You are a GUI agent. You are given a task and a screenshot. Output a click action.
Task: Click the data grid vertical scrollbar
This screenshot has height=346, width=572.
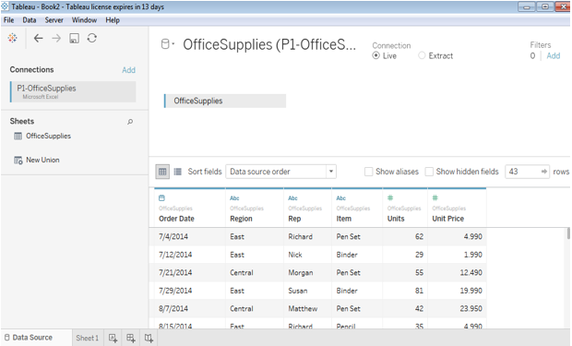coord(568,233)
